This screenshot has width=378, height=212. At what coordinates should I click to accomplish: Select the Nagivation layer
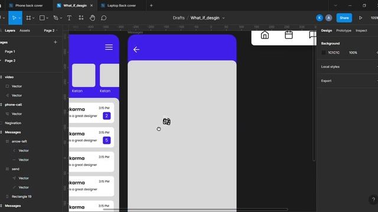click(13, 123)
